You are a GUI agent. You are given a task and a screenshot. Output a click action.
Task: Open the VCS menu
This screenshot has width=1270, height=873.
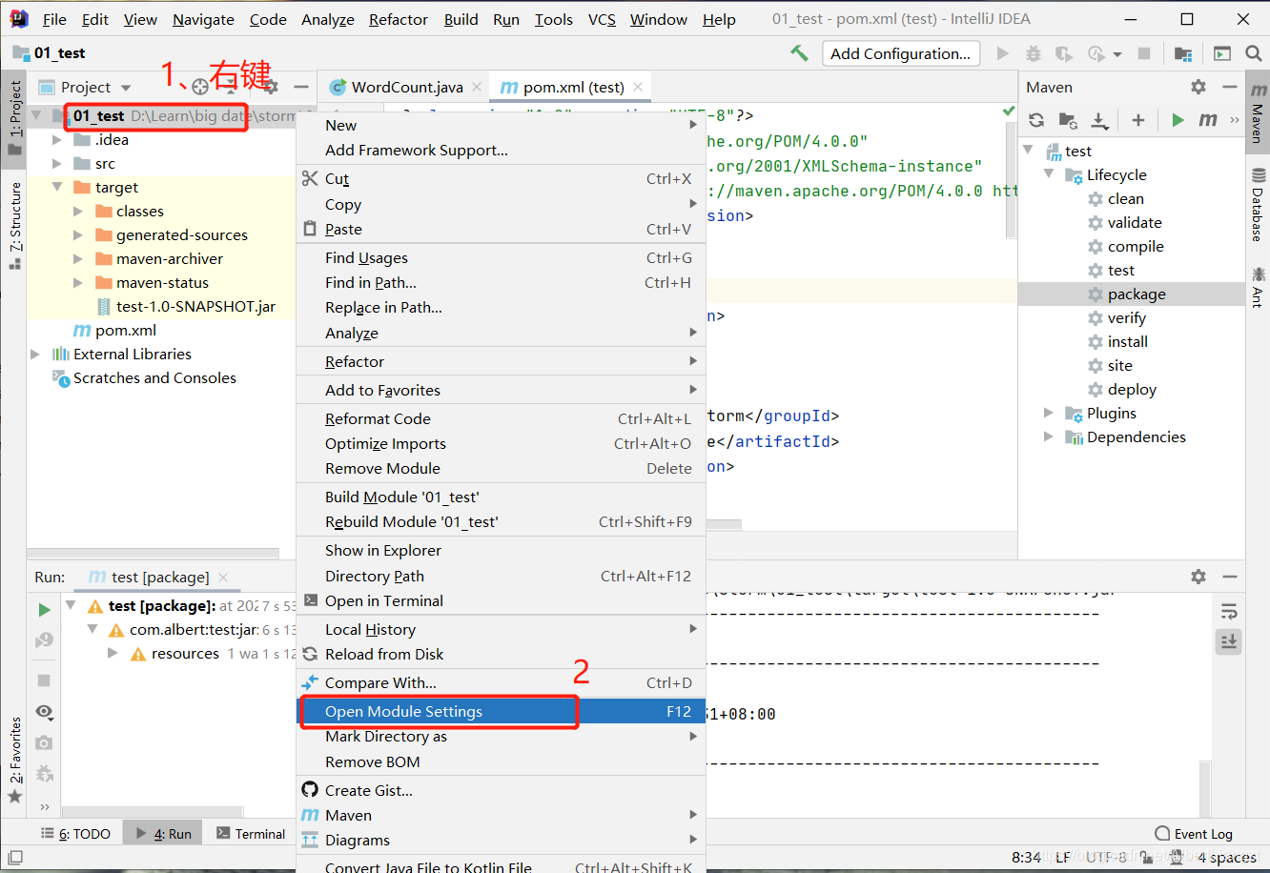point(602,19)
